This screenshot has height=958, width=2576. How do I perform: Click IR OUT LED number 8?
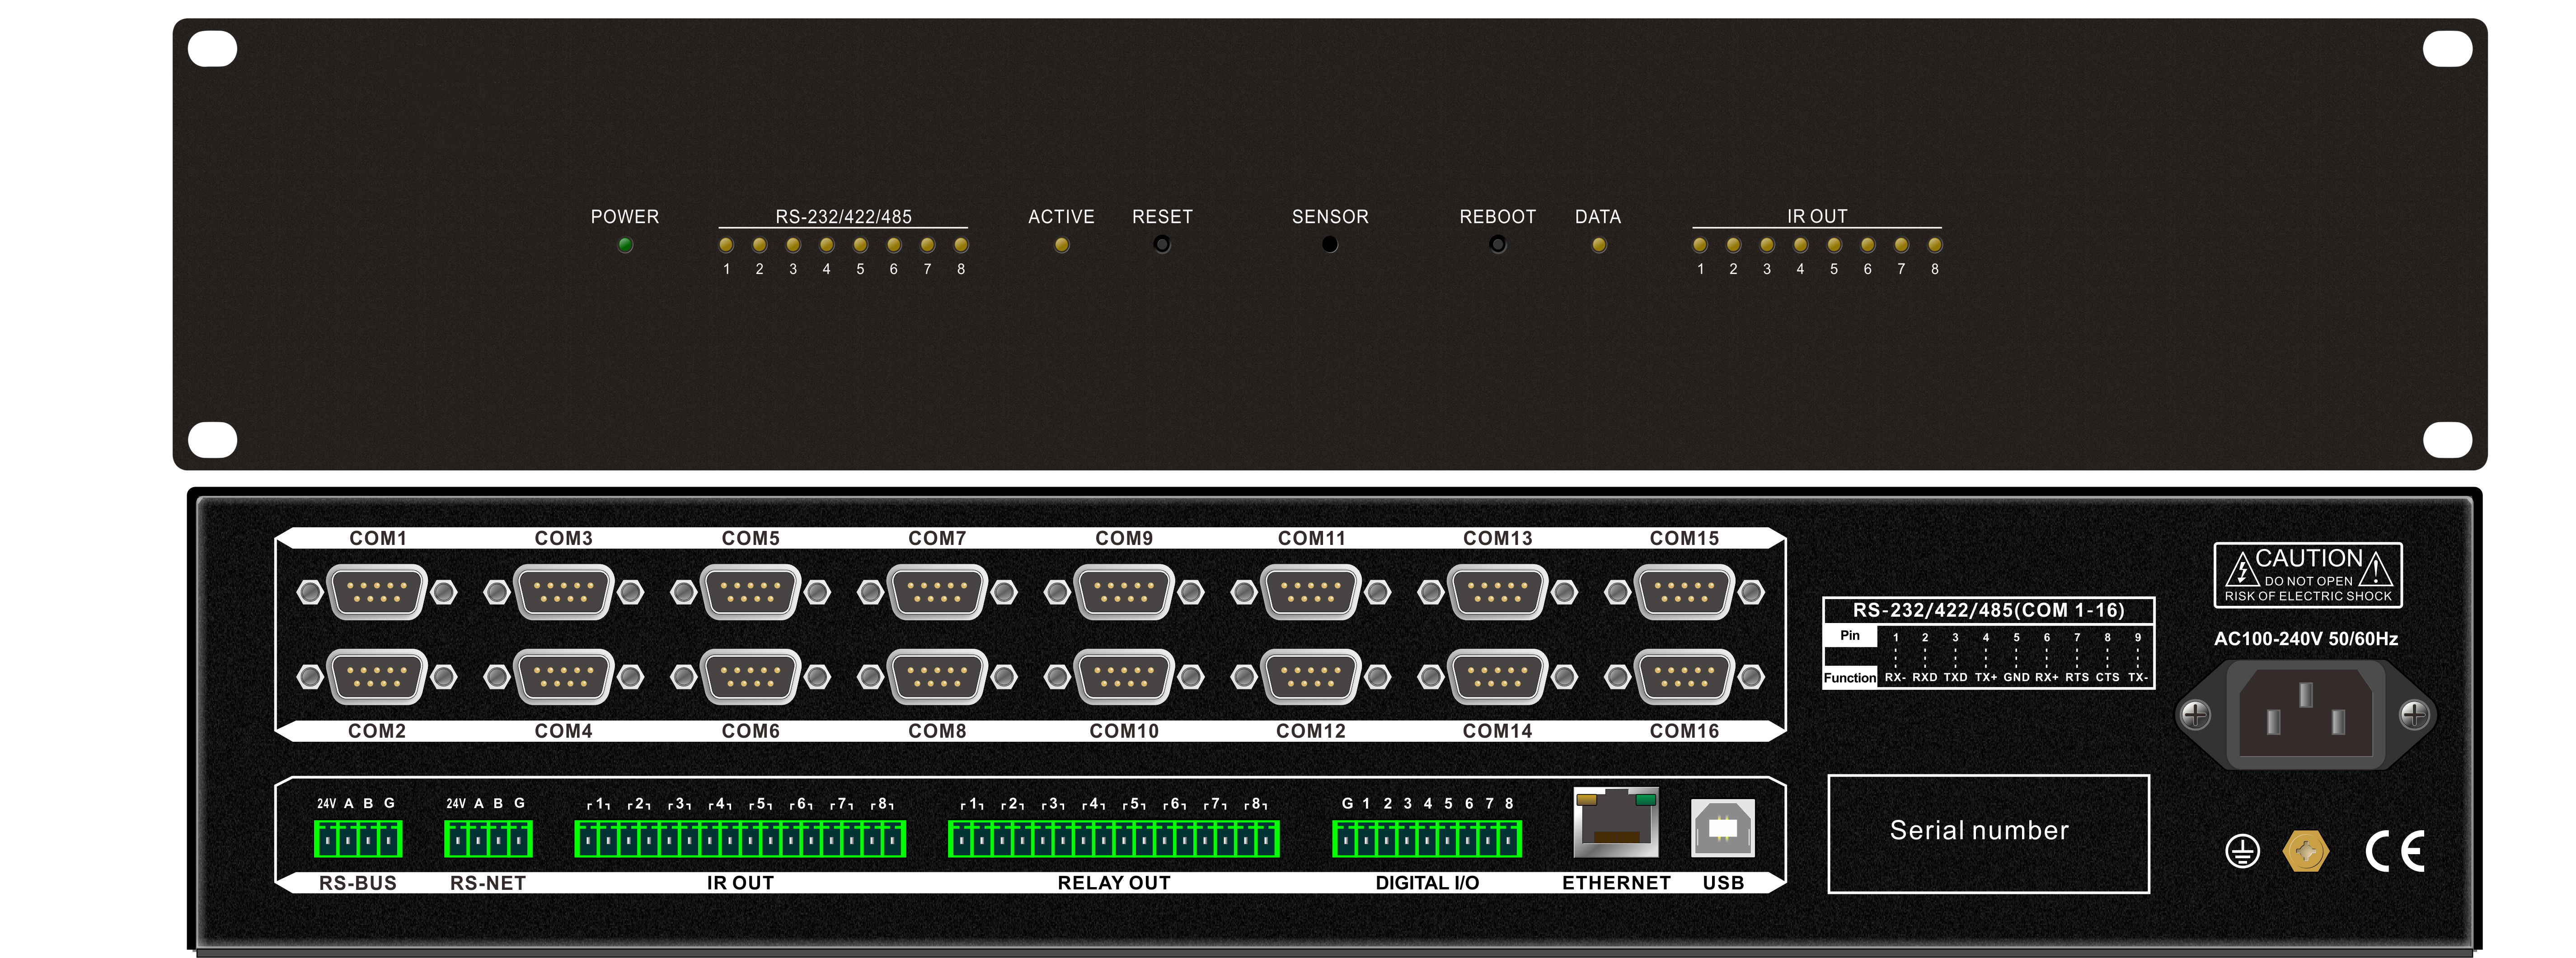point(1935,245)
